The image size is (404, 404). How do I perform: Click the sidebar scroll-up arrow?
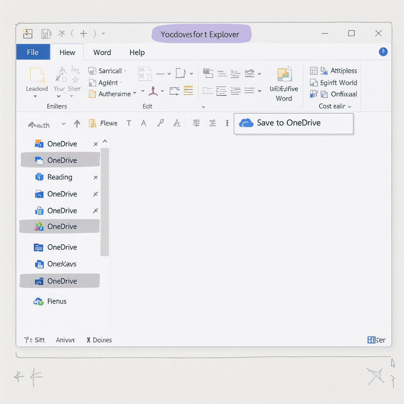(105, 141)
